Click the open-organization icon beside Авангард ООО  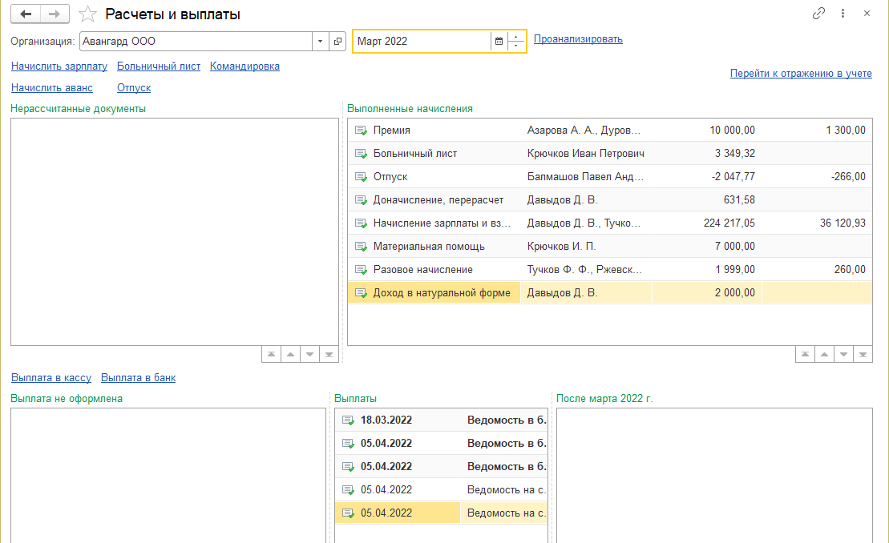pos(337,41)
